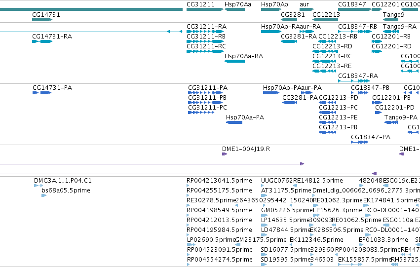Screen dimensions: 420x267
Task: Open the Hsp70Ab gene label
Action: 274,4
